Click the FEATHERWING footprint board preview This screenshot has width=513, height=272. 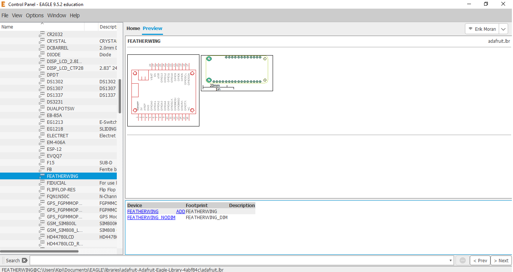pyautogui.click(x=237, y=73)
